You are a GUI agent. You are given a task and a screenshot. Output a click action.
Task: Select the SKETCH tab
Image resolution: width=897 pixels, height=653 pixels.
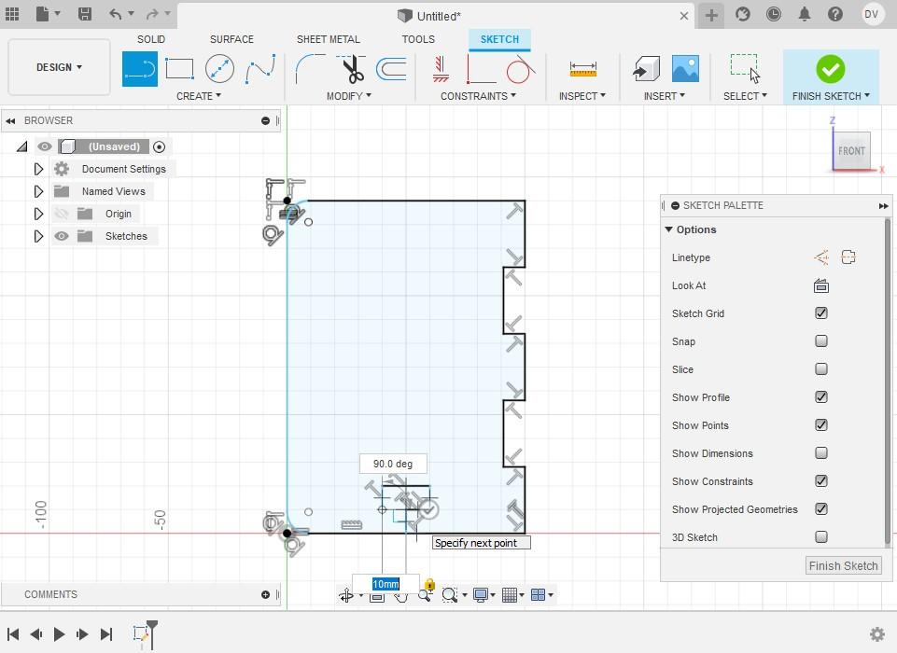coord(499,39)
